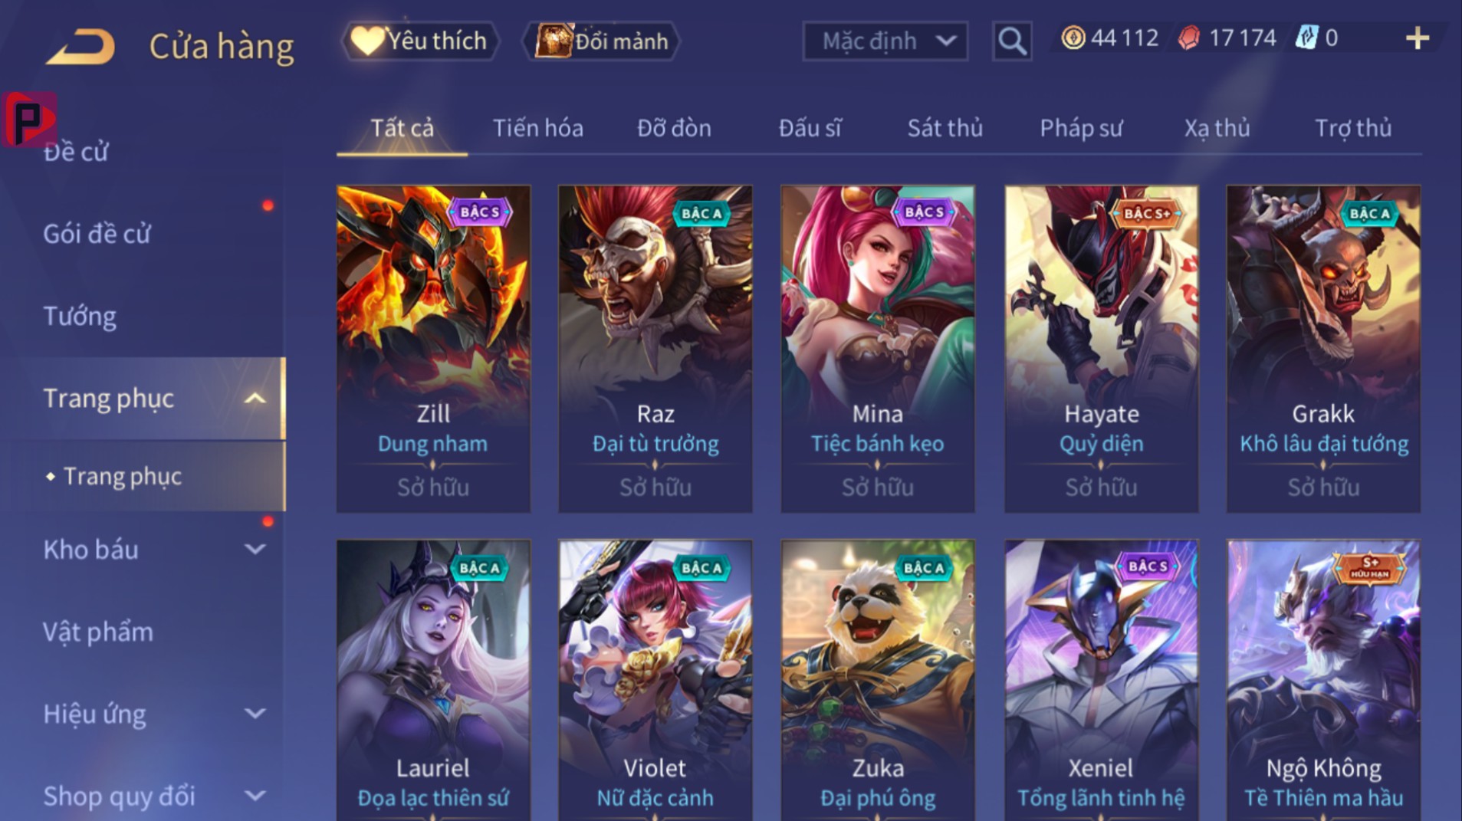Switch to the Pháp sư tab
This screenshot has height=821, width=1462.
[1081, 128]
